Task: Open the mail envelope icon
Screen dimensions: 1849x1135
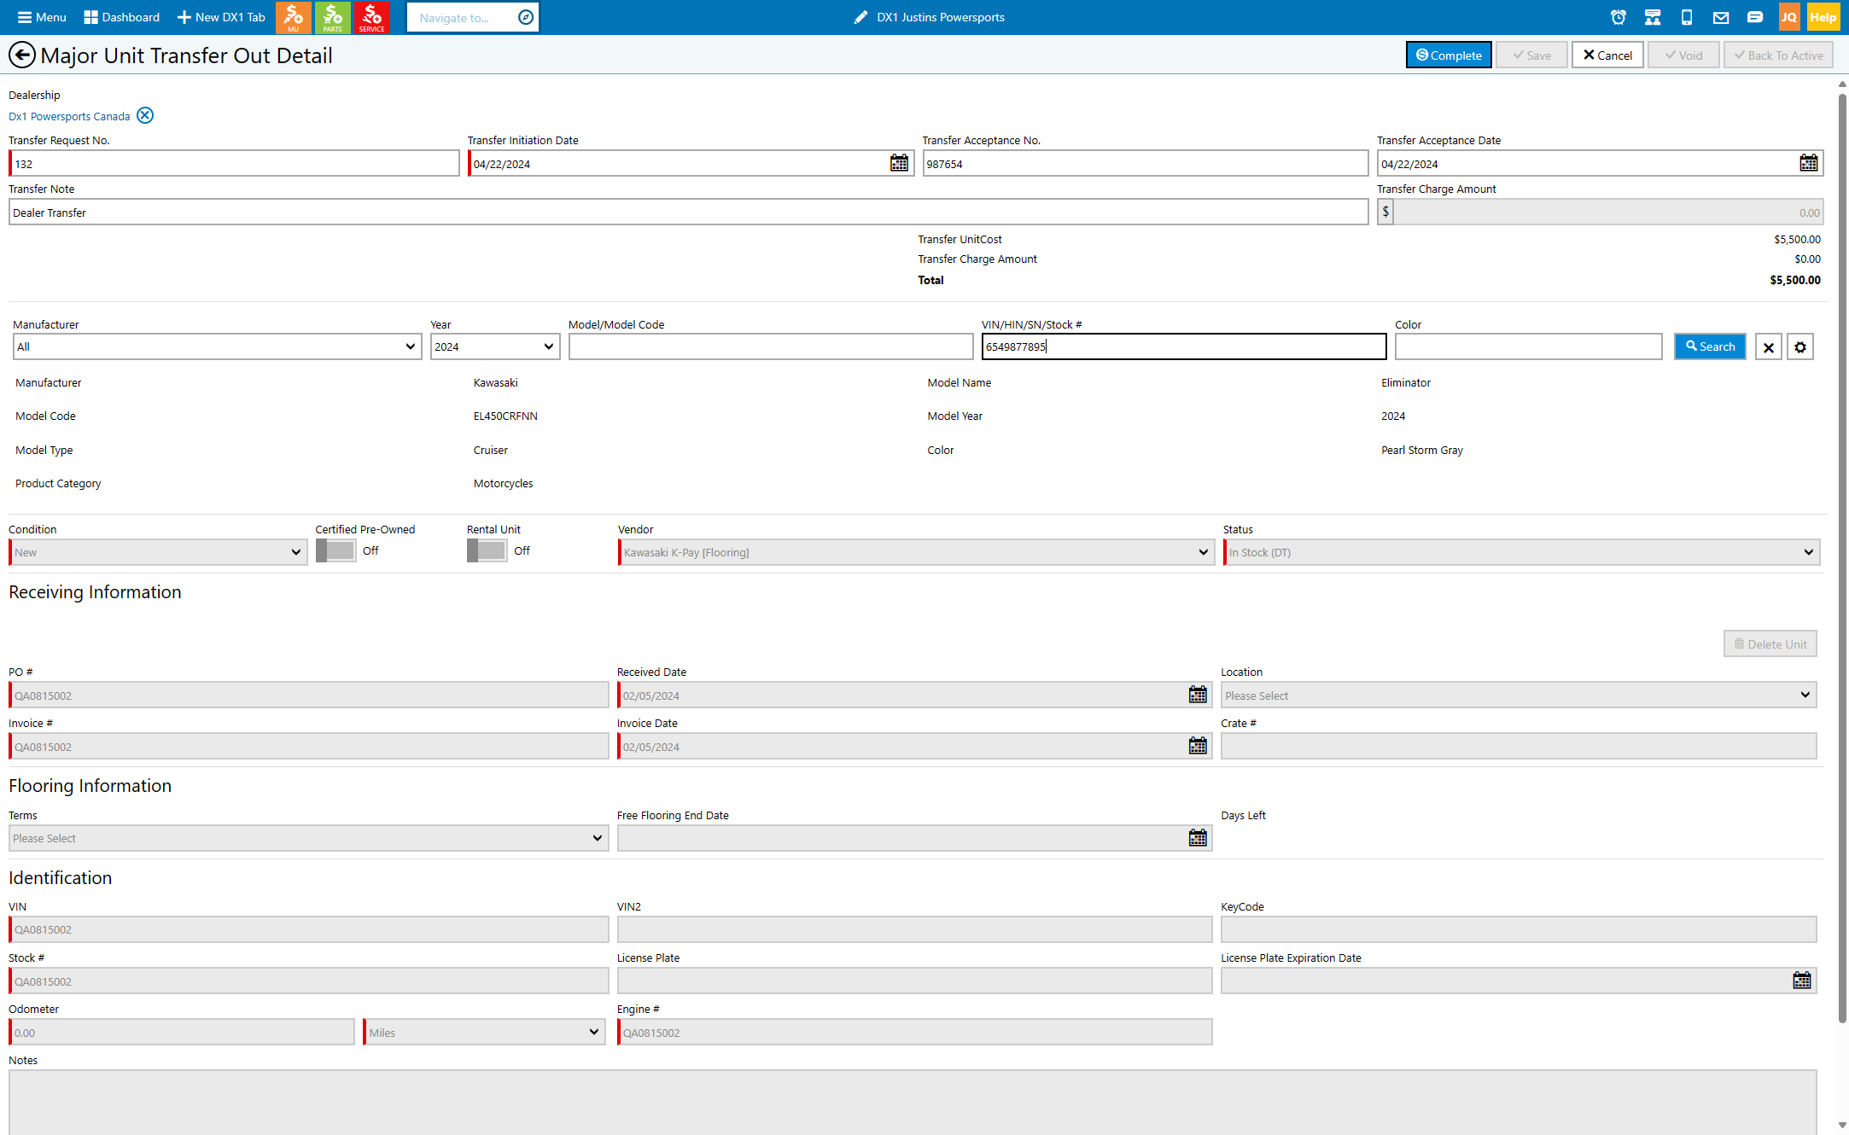Action: point(1721,17)
